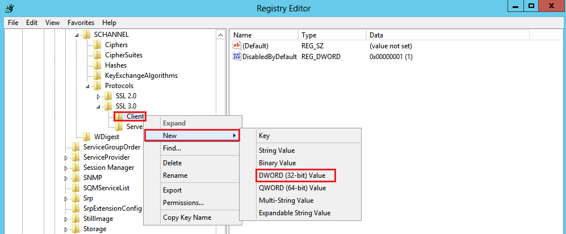Click the KeyExchangeAlgorithms folder icon

pyautogui.click(x=98, y=76)
